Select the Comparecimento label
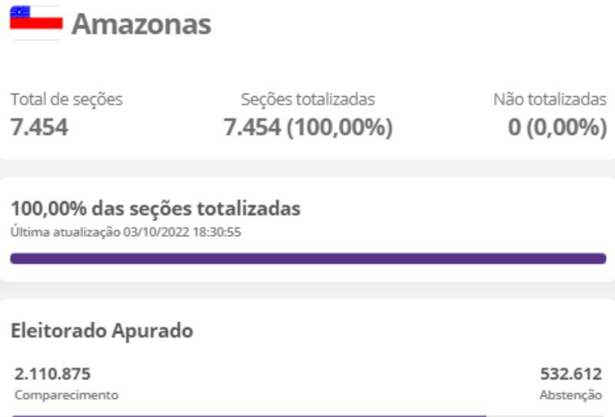Screen dimensions: 615x417 (67, 395)
